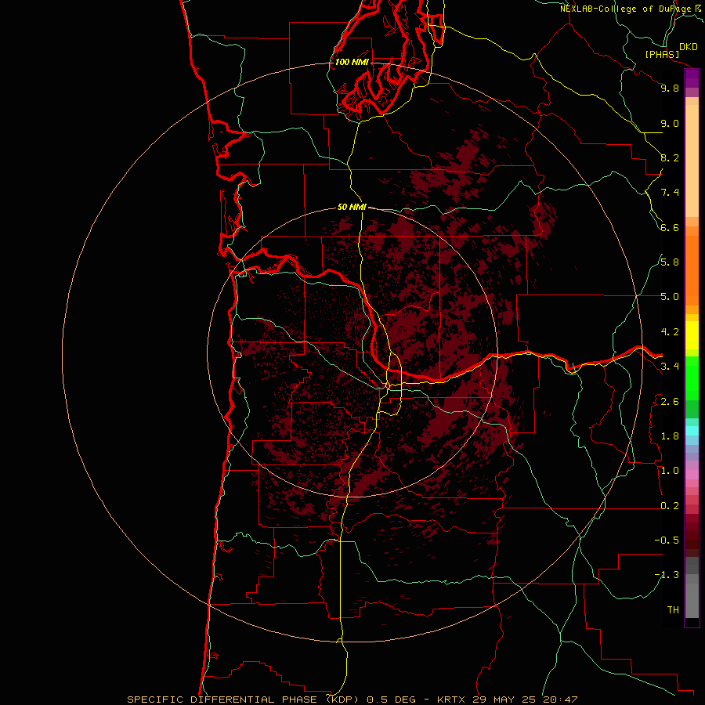The image size is (705, 705).
Task: Click the 3.4 scale label
Action: coord(670,367)
